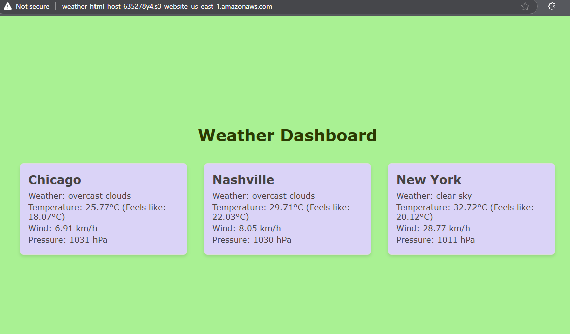Open the browser extension icon top right
The image size is (570, 334).
(x=552, y=6)
